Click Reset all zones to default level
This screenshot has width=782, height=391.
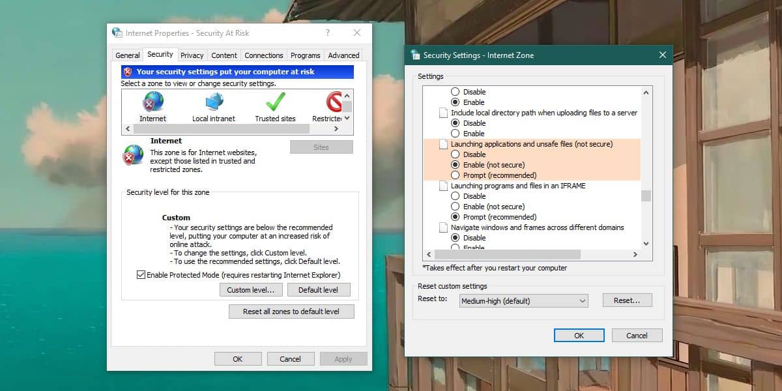coord(291,311)
